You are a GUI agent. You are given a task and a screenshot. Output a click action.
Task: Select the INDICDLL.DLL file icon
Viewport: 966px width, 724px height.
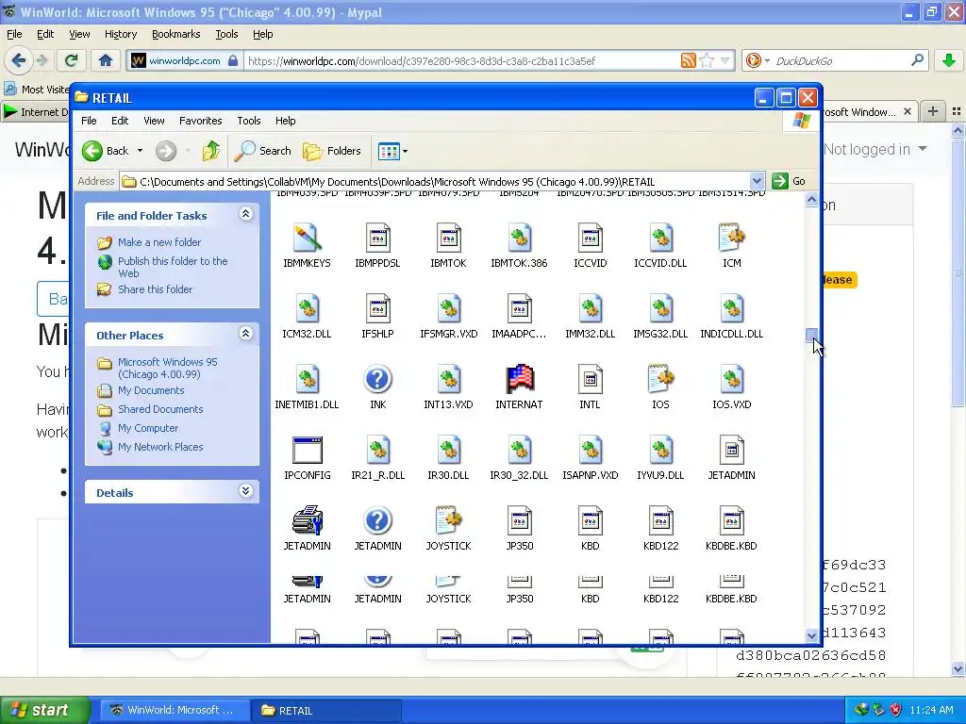pos(732,309)
